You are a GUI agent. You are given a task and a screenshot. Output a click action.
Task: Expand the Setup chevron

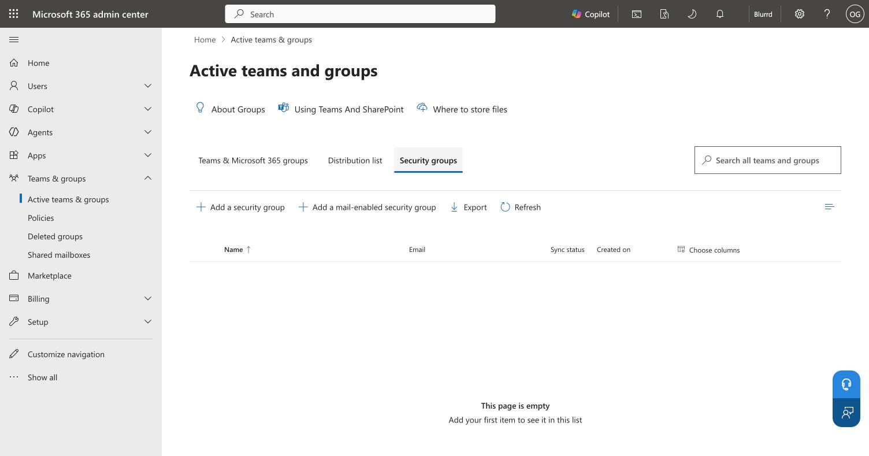tap(148, 321)
